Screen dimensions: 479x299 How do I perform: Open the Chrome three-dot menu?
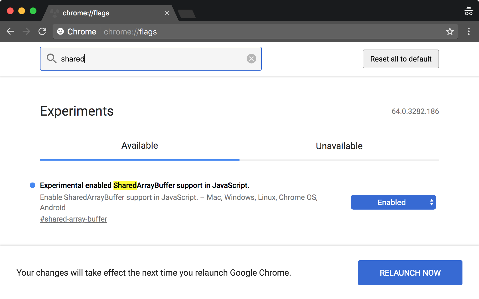click(468, 31)
